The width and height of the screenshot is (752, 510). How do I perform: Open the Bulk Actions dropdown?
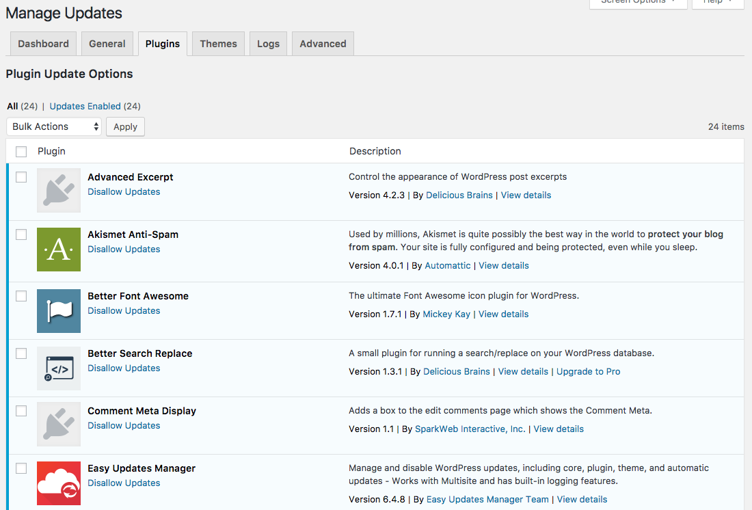(54, 126)
